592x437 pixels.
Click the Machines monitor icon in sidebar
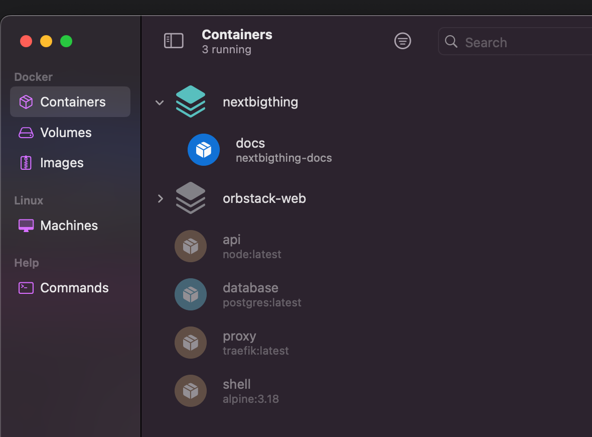pyautogui.click(x=26, y=226)
